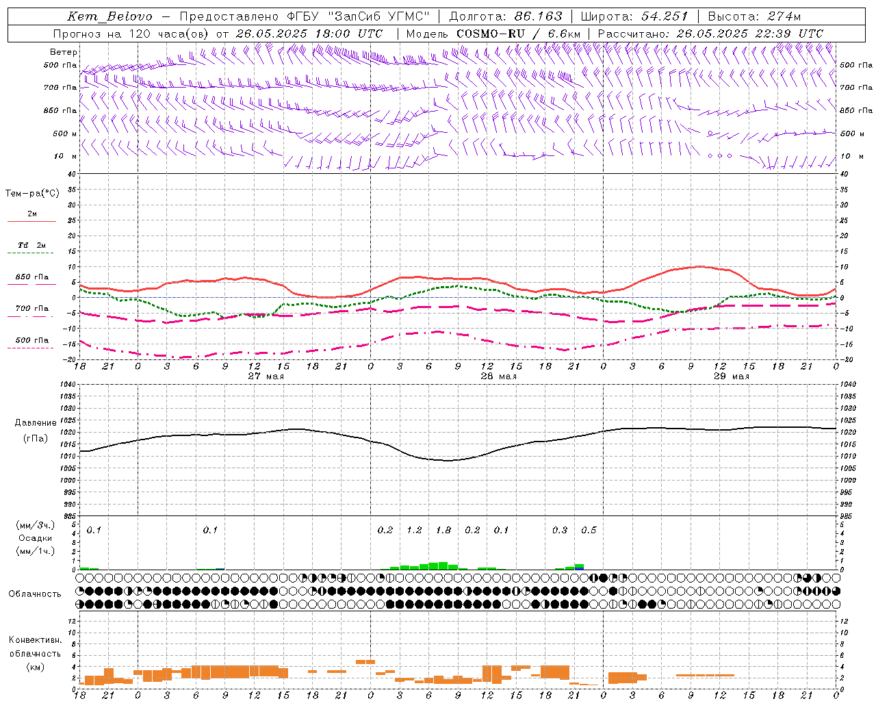Click the 1.2 precipitation amount value

click(x=414, y=531)
